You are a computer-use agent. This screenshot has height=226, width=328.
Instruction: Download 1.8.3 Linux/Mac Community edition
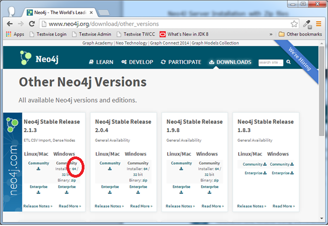coord(254,164)
